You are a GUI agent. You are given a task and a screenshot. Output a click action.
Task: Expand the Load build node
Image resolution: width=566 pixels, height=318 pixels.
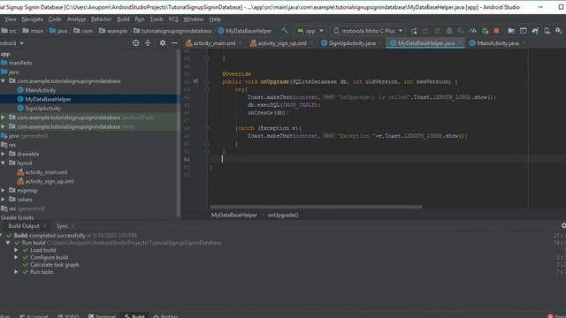tap(16, 250)
